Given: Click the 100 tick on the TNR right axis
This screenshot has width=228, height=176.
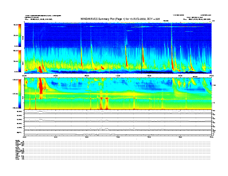Looking at the screenshot, I should click(x=214, y=85).
